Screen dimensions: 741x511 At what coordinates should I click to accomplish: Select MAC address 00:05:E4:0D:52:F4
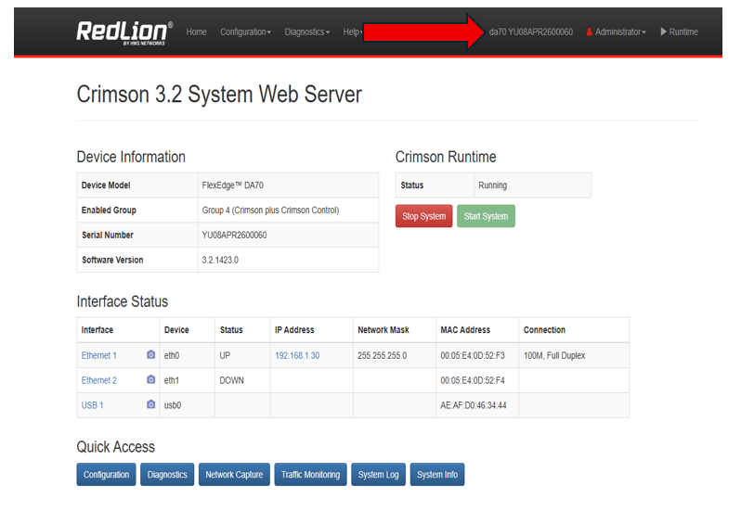click(x=473, y=380)
